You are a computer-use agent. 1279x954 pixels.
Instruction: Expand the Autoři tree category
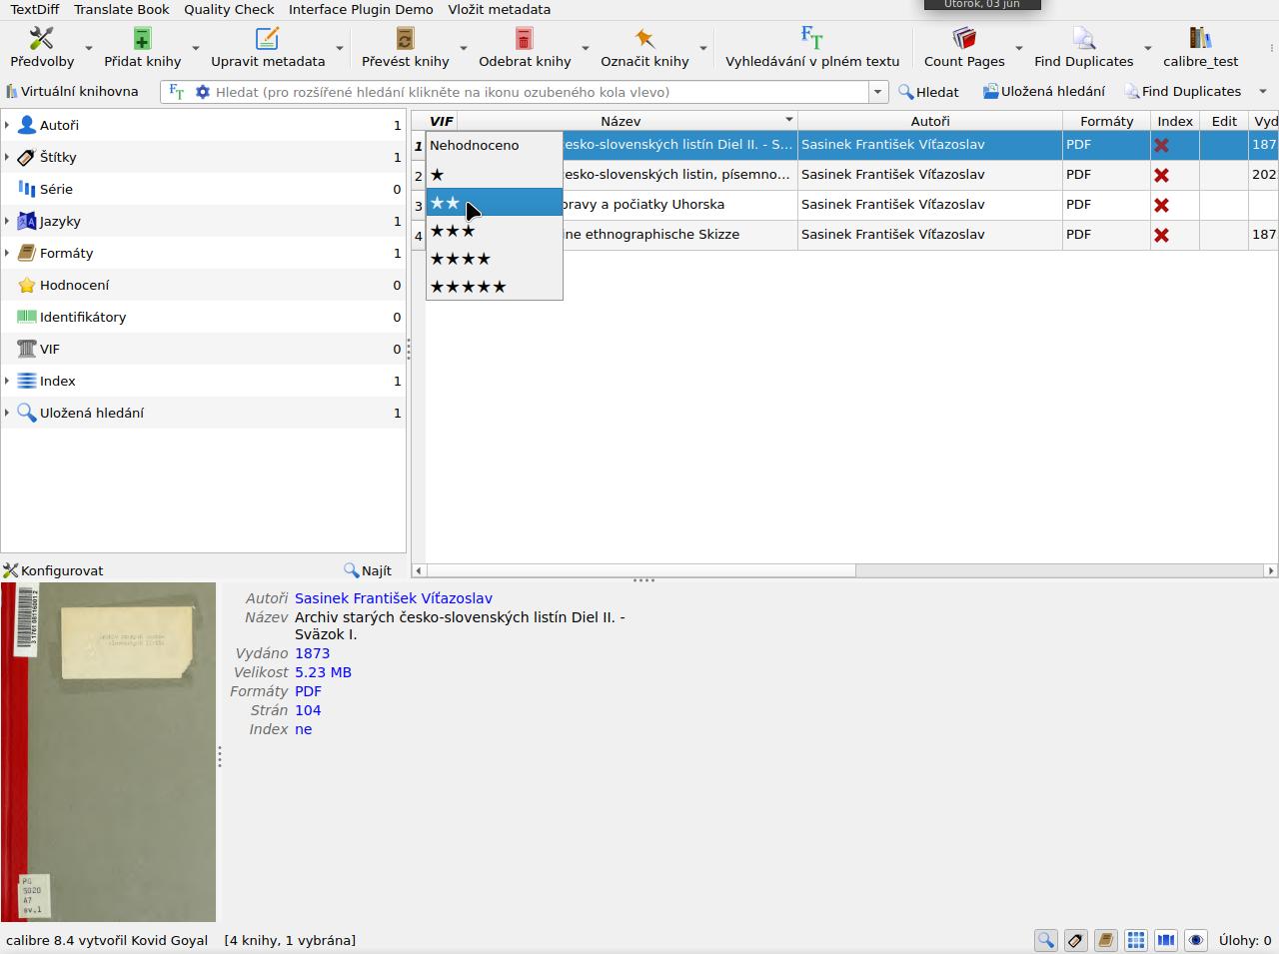pyautogui.click(x=7, y=125)
